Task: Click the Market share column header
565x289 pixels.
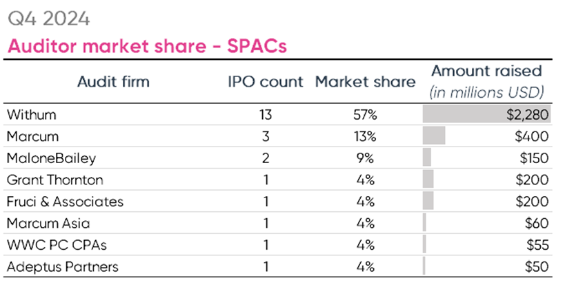Action: coord(365,82)
